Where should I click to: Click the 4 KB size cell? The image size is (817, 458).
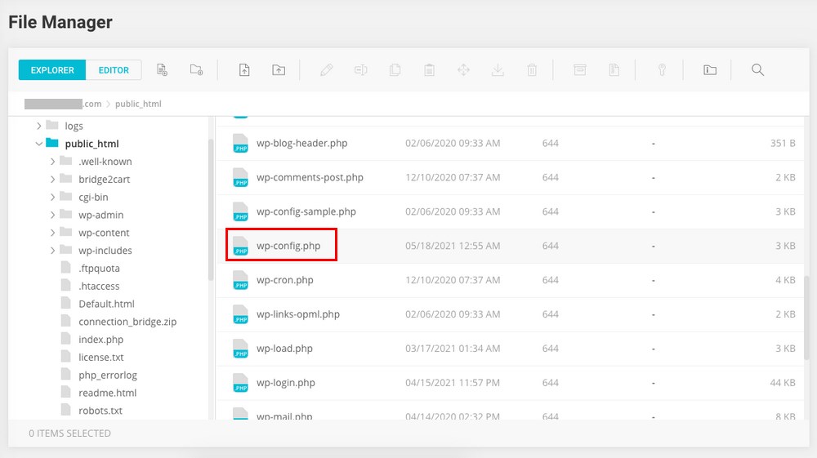click(x=785, y=280)
